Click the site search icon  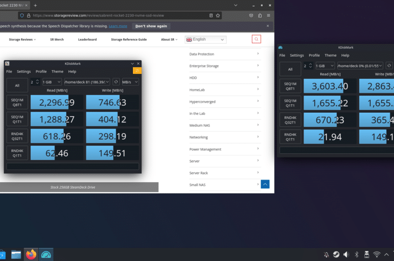pos(256,39)
